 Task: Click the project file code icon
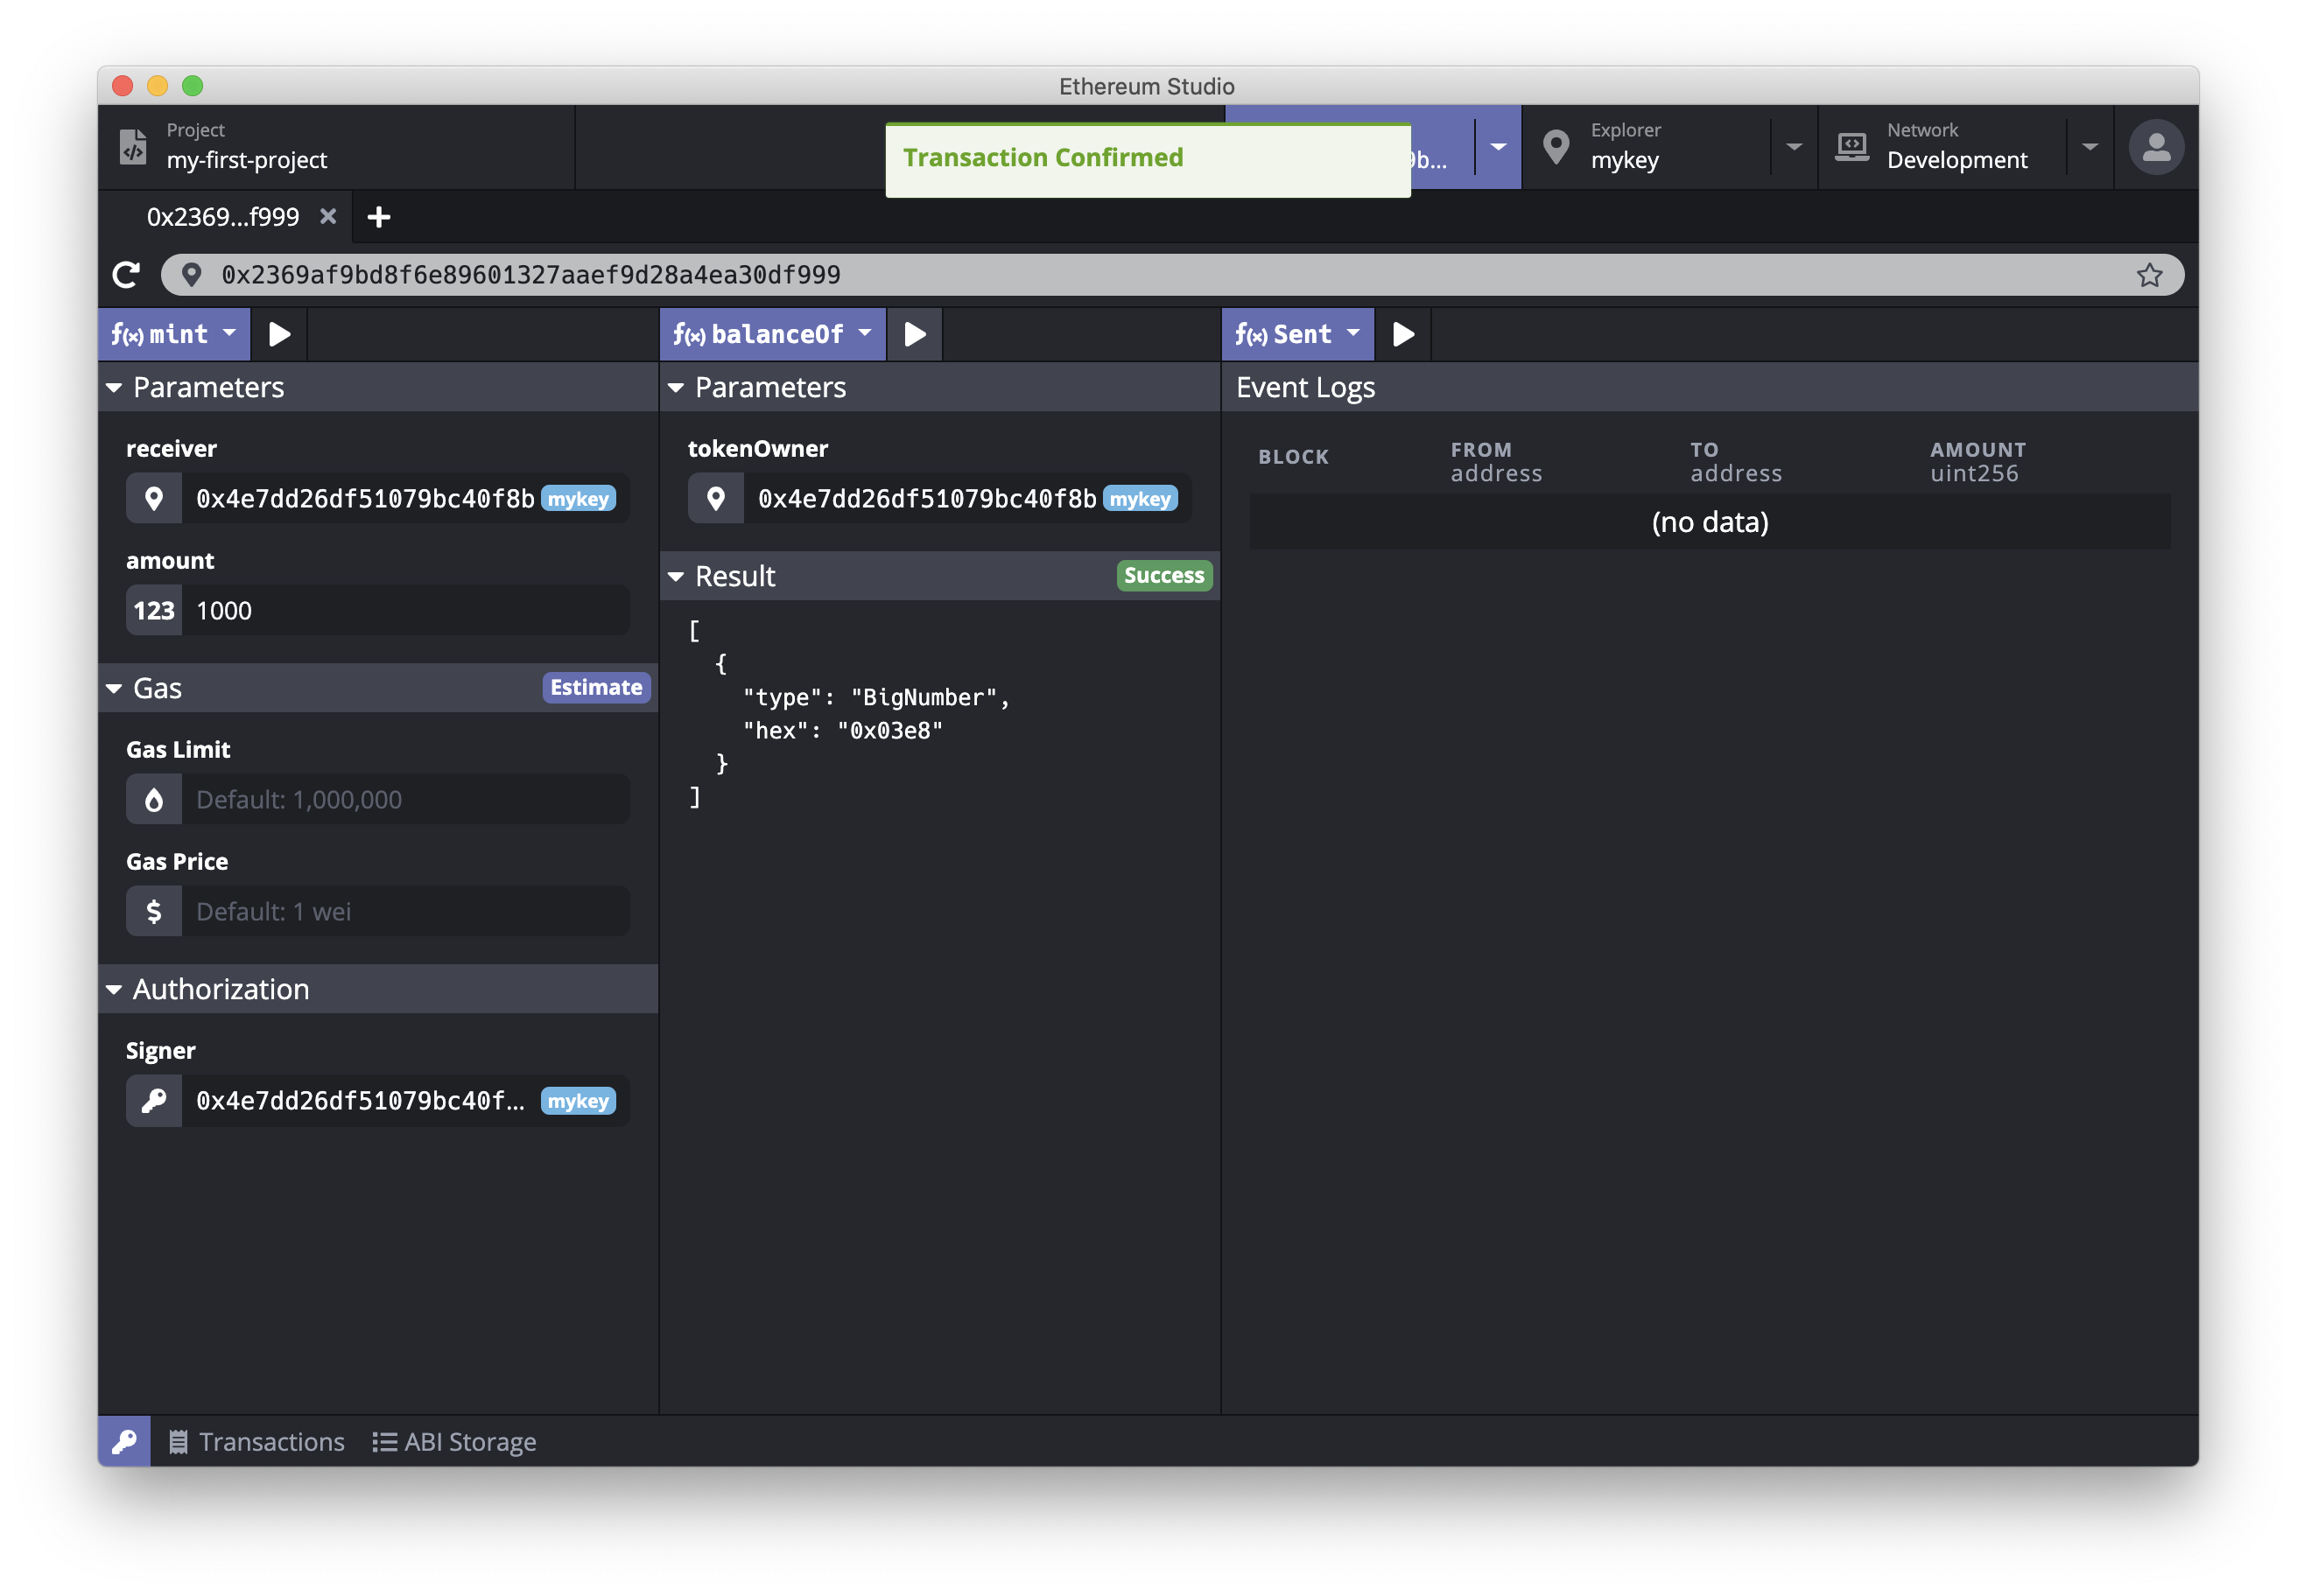[133, 147]
